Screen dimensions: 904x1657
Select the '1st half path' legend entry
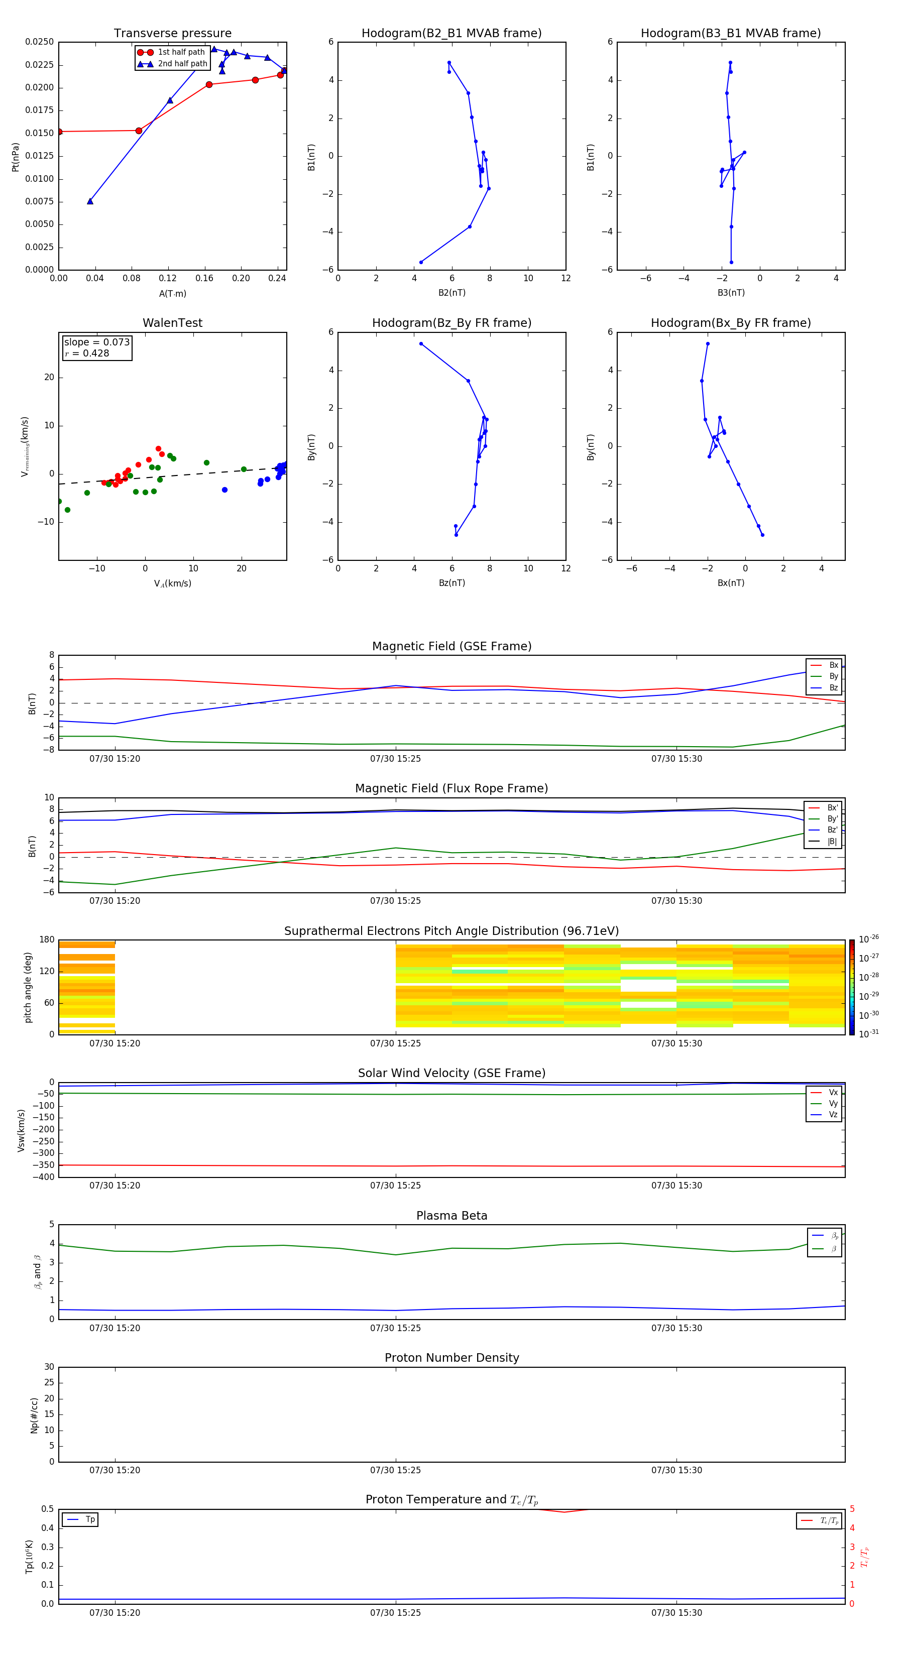[171, 52]
